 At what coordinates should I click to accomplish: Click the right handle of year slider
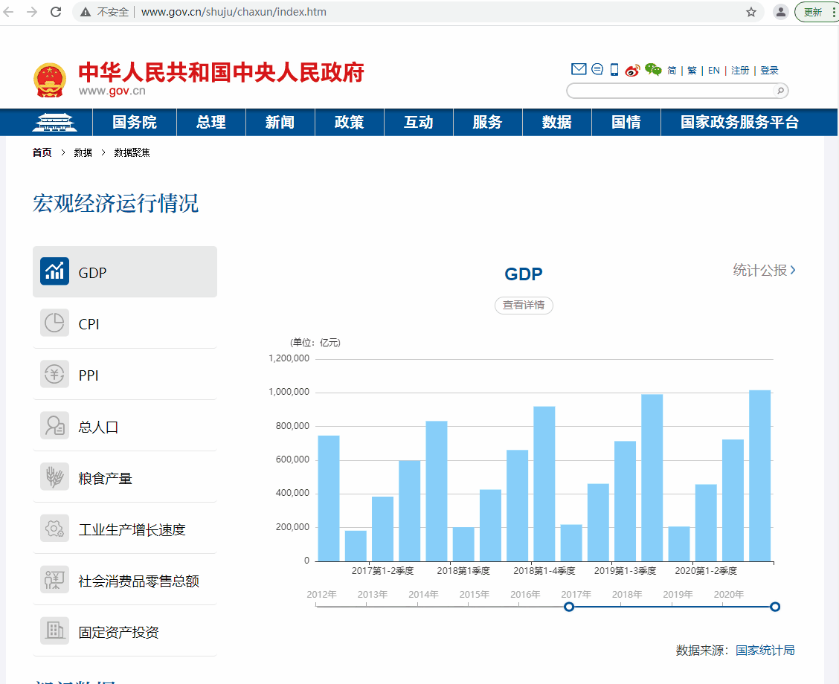(775, 607)
